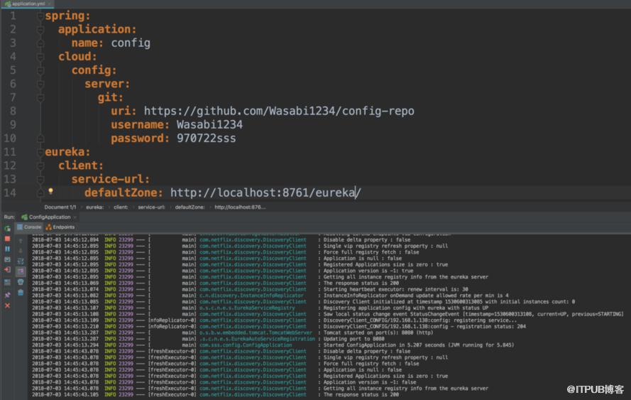
Task: Click the client: breadcrumb
Action: tap(121, 207)
